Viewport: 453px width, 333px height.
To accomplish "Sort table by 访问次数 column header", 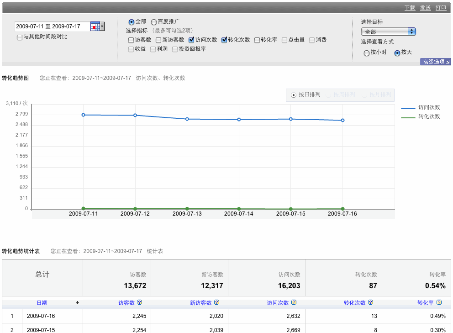I will click(x=278, y=303).
